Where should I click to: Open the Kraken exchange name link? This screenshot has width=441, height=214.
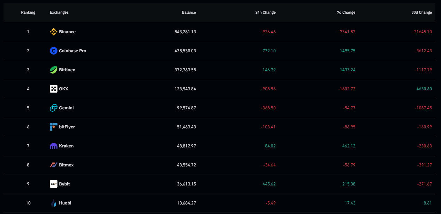tap(66, 146)
